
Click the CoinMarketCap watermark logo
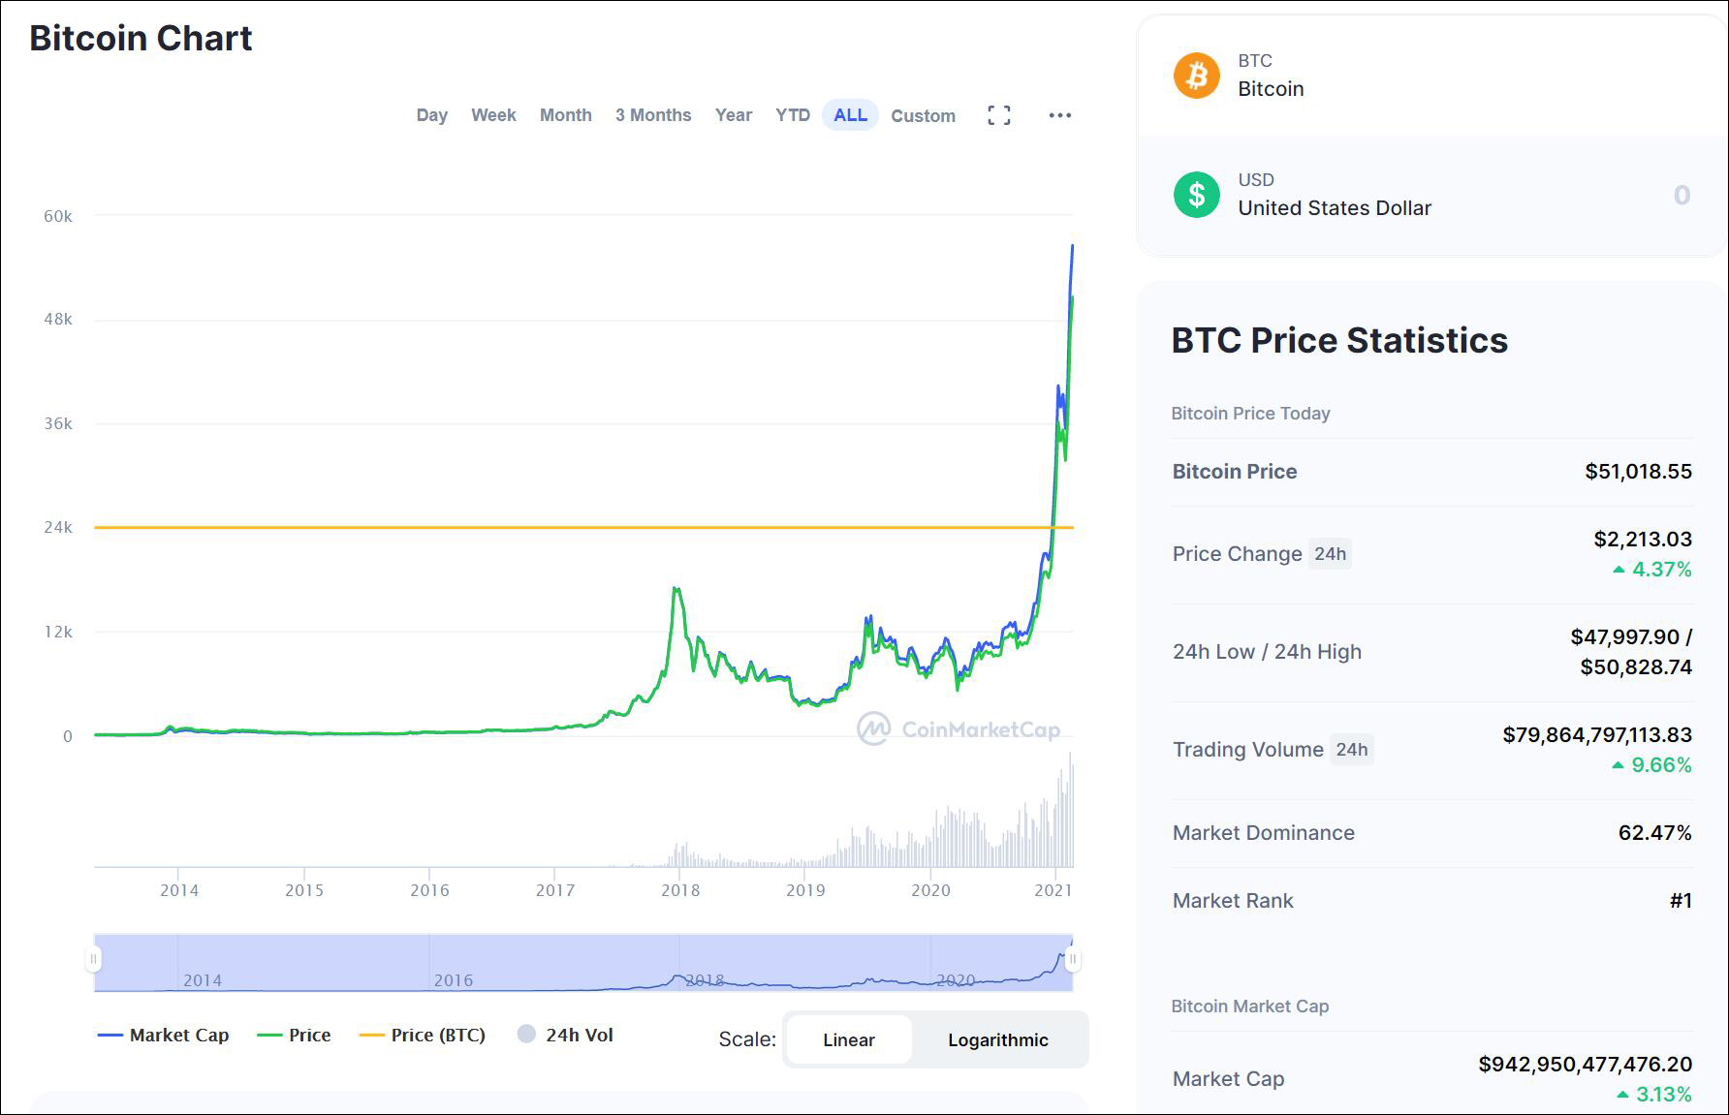pyautogui.click(x=873, y=729)
